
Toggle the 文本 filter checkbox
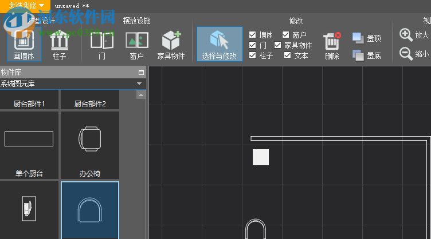click(x=287, y=55)
